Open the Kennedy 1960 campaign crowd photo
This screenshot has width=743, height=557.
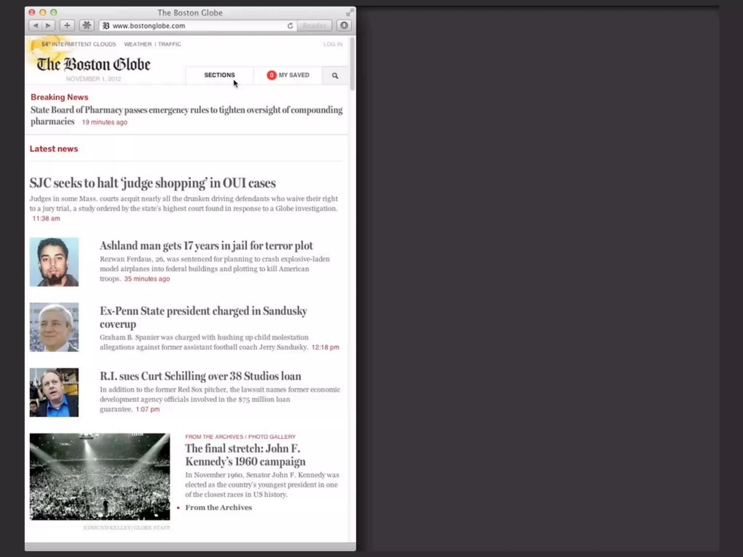pos(100,476)
